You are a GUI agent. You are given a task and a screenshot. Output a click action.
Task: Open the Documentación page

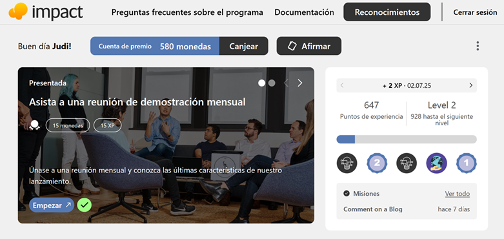click(x=304, y=12)
